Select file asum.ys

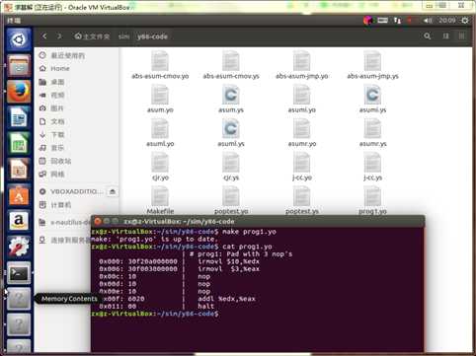tap(231, 99)
